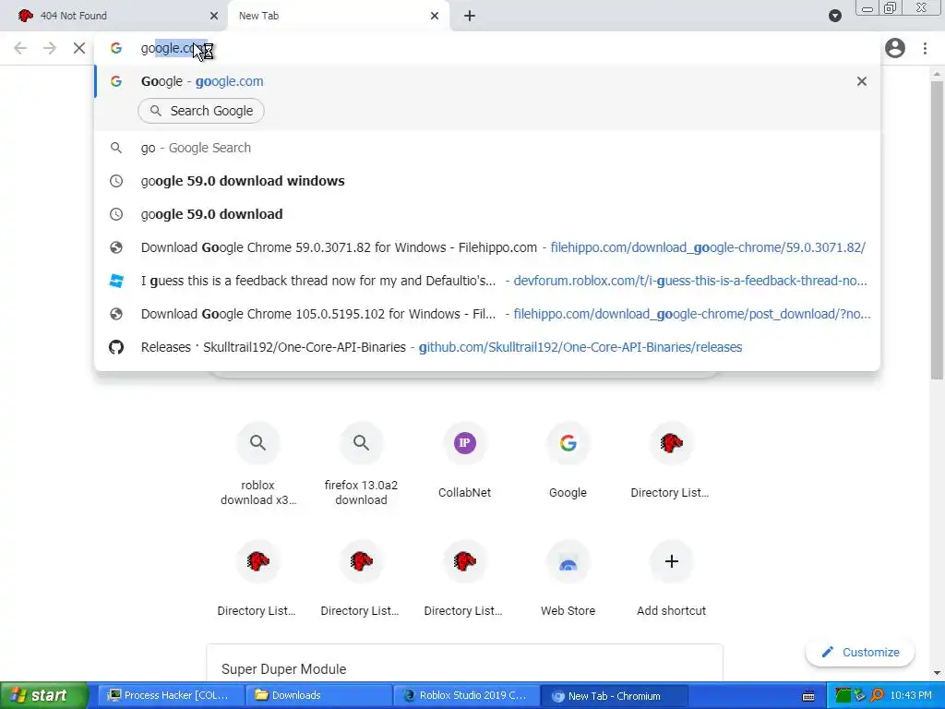The image size is (945, 709).
Task: Close the 404 Not Found tab
Action: point(213,16)
